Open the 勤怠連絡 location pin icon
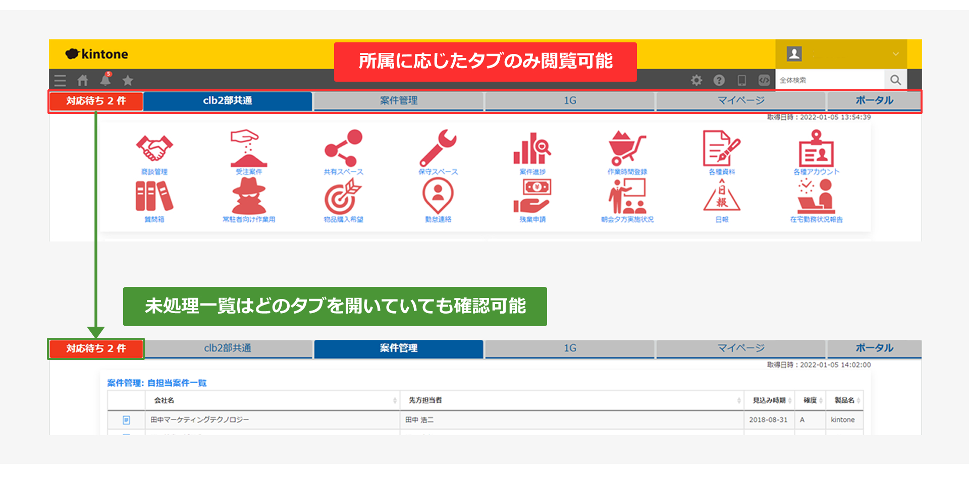 pyautogui.click(x=438, y=196)
